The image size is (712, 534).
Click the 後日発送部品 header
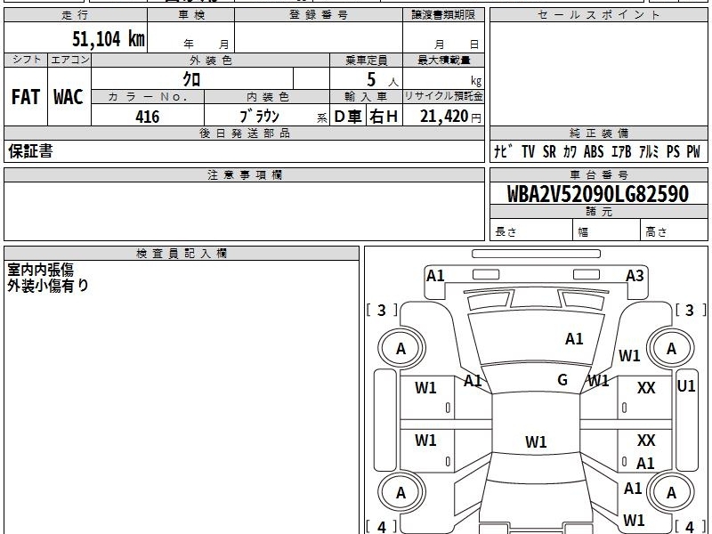tap(244, 133)
